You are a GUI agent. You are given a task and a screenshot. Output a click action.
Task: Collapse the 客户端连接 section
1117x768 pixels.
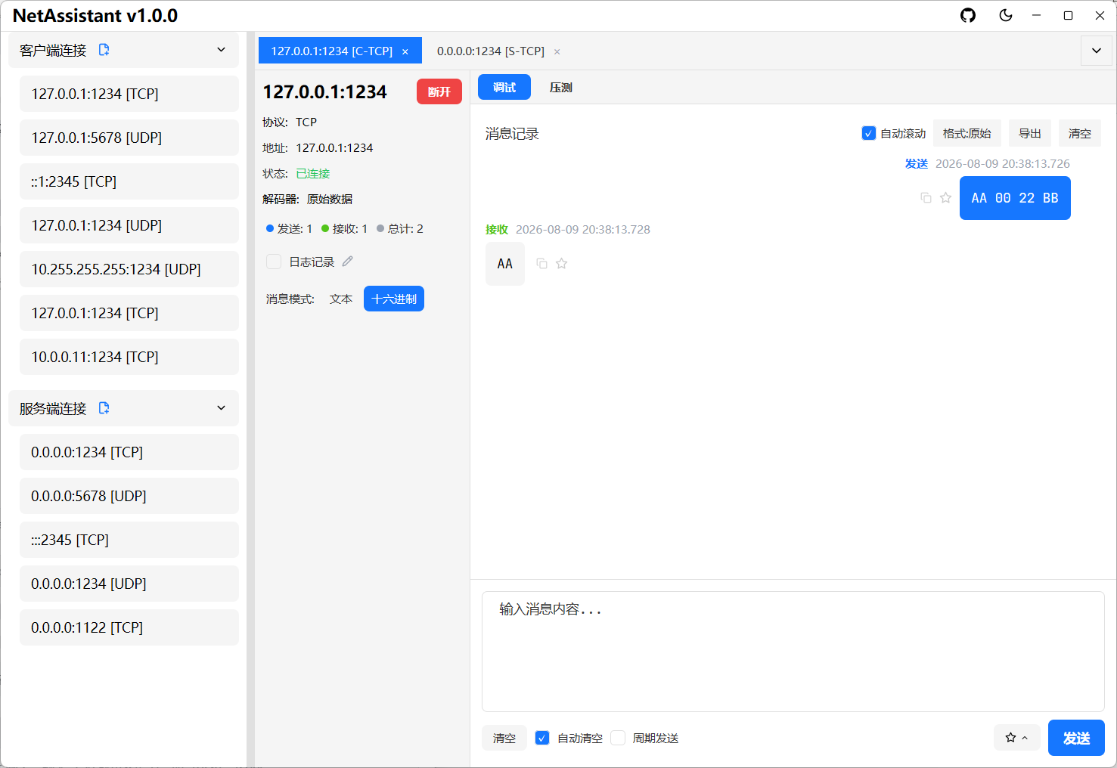tap(222, 50)
